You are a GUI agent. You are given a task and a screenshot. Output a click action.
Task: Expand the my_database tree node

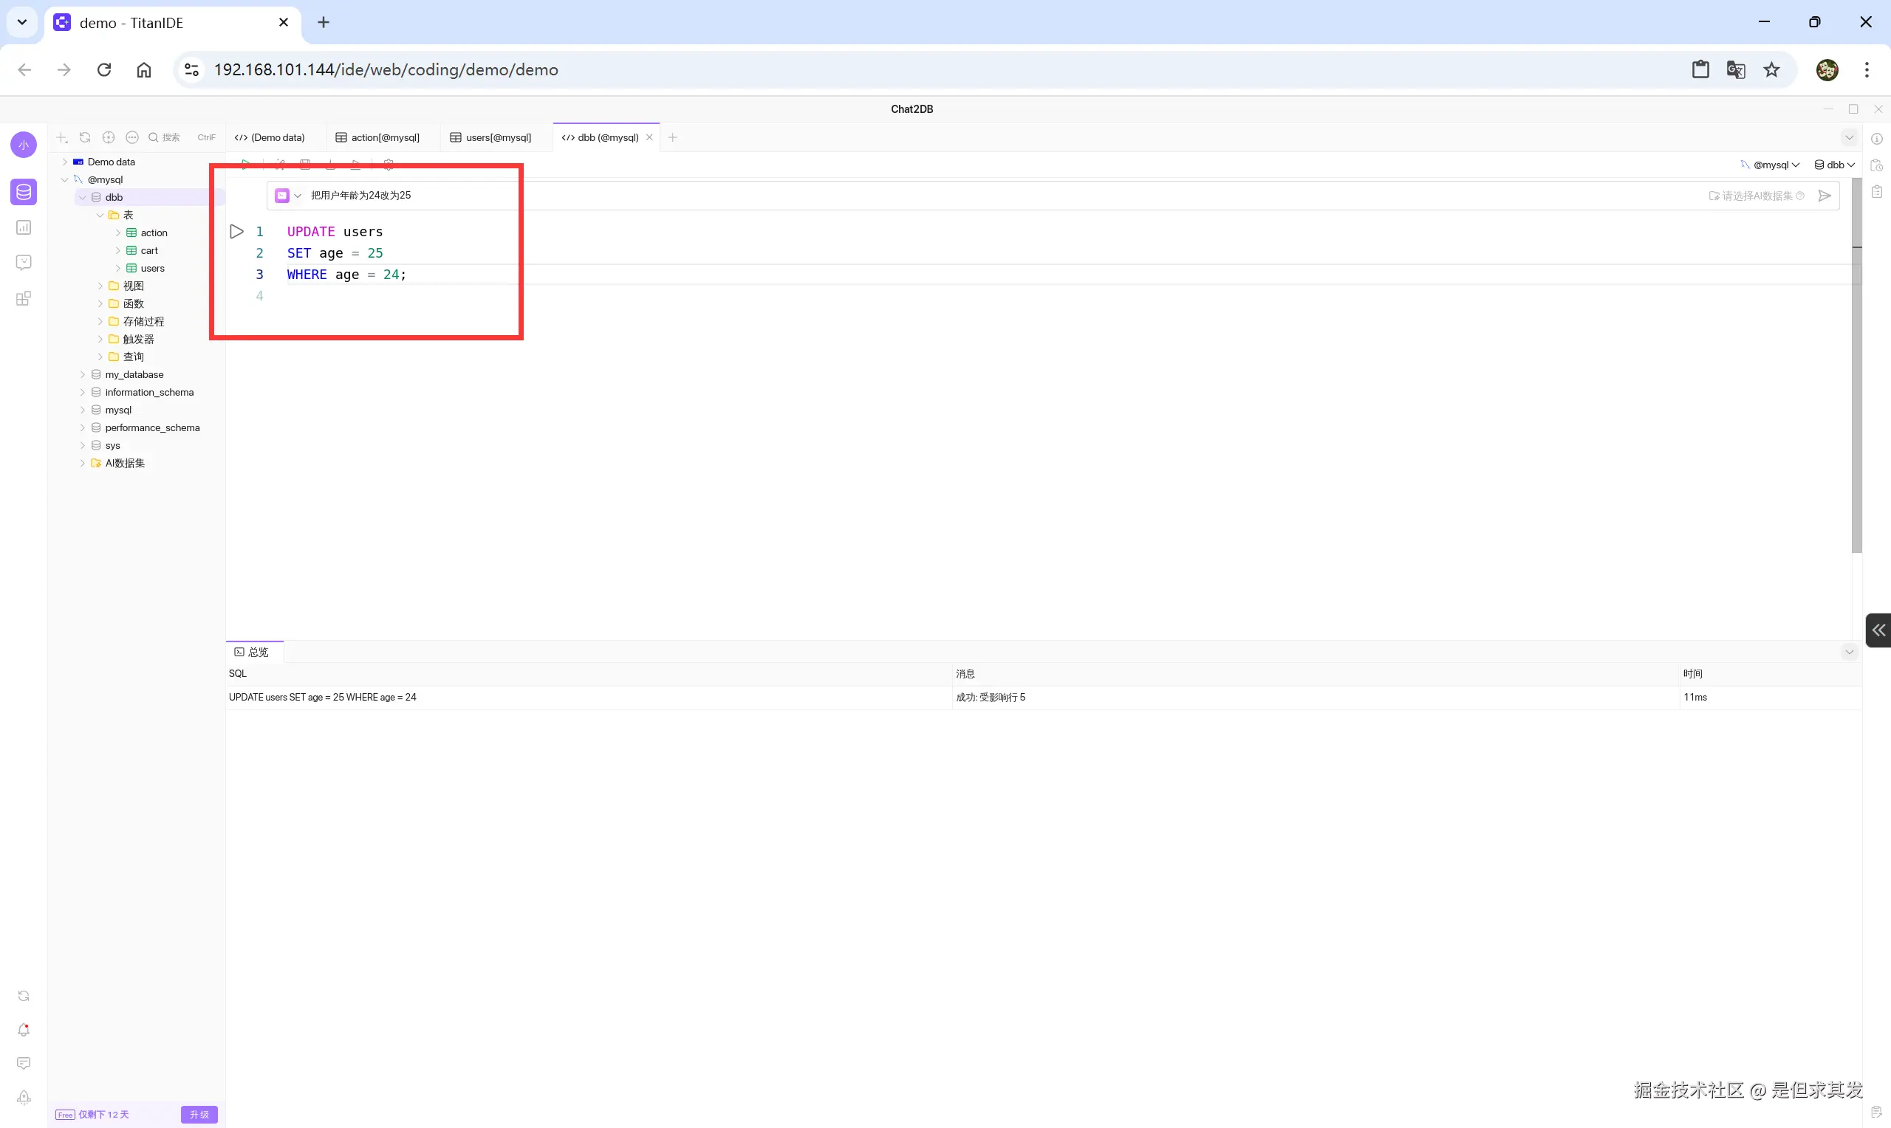[82, 375]
